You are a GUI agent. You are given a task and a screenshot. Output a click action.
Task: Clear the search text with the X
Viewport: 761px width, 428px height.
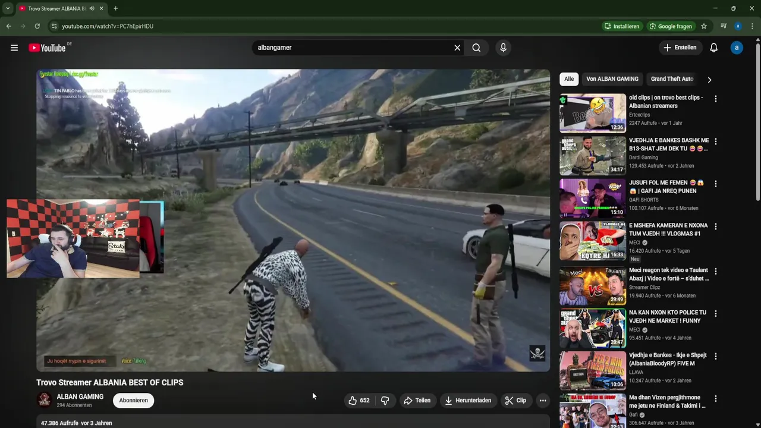(x=457, y=48)
